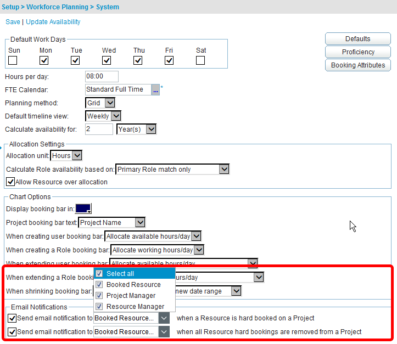Toggle Select all in recipient list
Viewport: 397px width, 344px height.
coord(99,273)
